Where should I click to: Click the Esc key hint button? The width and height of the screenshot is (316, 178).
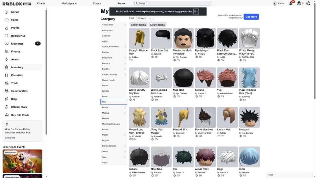click(x=196, y=11)
